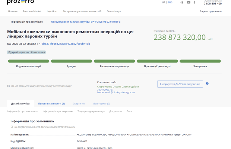Open the YouTube channel icon

coord(189,3)
